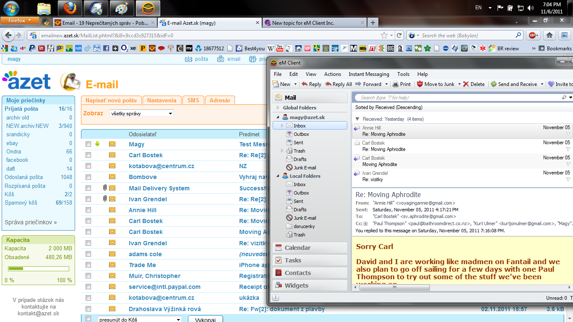Click Move to Junk toolbar button

coord(436,84)
